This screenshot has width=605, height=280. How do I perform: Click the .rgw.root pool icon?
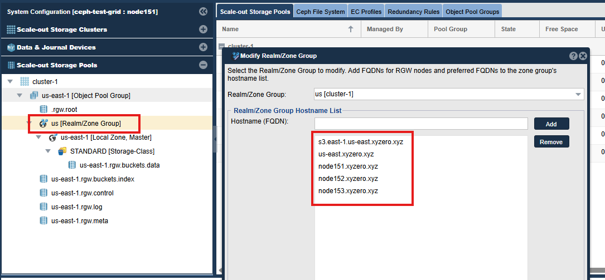click(x=43, y=109)
